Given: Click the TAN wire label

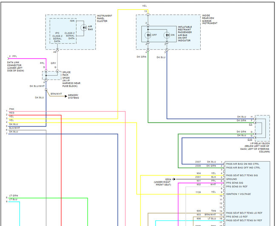Looking at the screenshot, I should click(214, 211).
